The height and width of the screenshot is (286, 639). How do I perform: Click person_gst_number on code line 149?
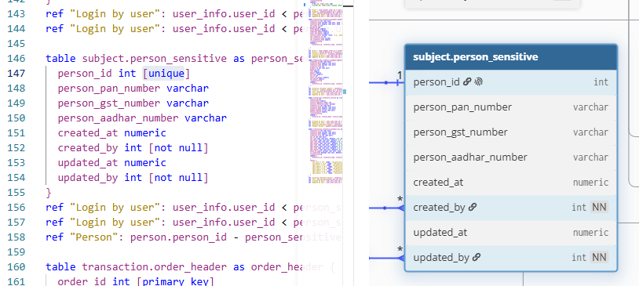tap(109, 103)
